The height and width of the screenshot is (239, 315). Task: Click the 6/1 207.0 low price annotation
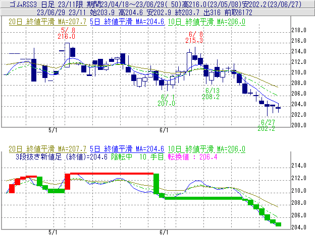pyautogui.click(x=166, y=100)
